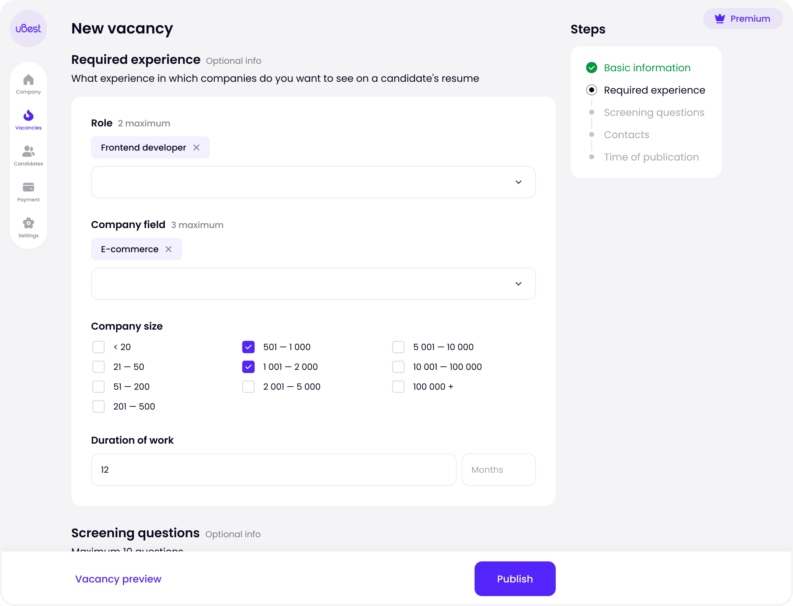Remove the E-commerce company field tag
Image resolution: width=793 pixels, height=606 pixels.
pos(169,249)
